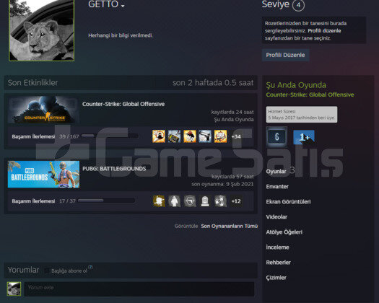Image resolution: width=379 pixels, height=303 pixels.
Task: Click the 'kayıtlarda 24 saat' text
Action: pos(232,112)
